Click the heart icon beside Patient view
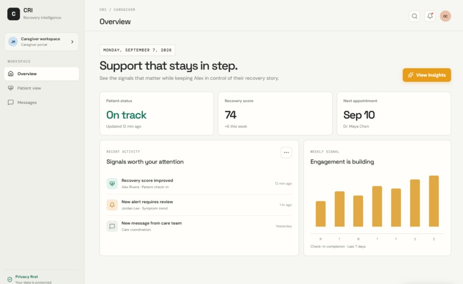 pos(11,88)
